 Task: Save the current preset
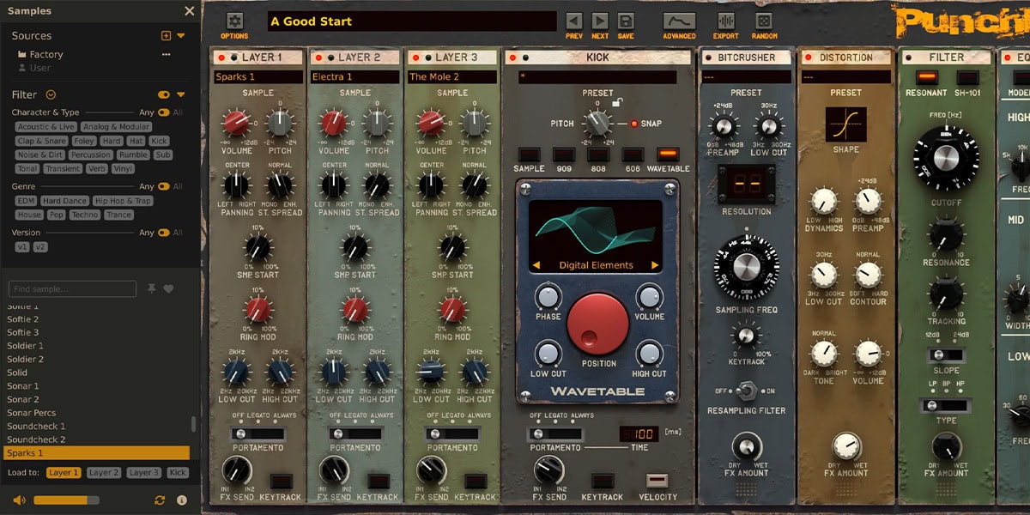coord(626,21)
